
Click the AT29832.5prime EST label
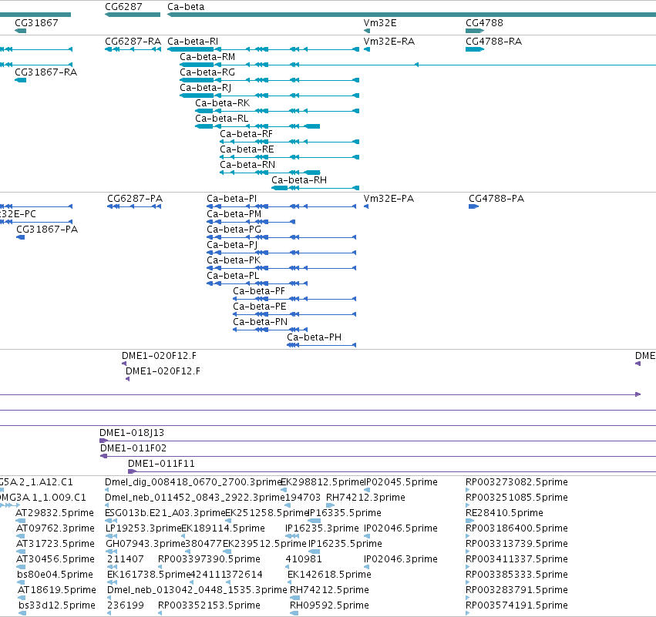coord(55,513)
